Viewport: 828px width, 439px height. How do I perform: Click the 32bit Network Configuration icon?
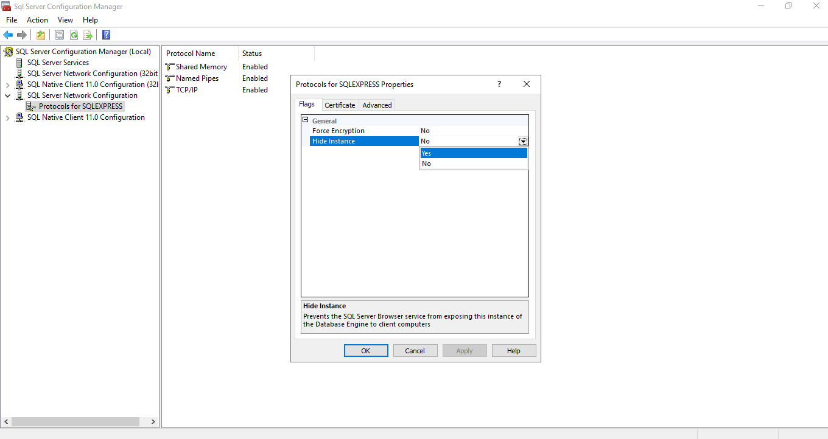coord(19,74)
